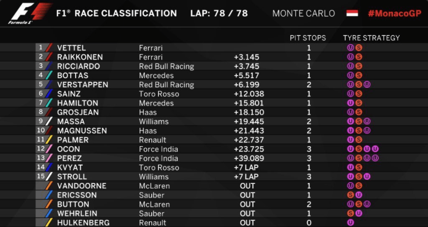Click the position 9 badge for Massa
Viewport: 428px width, 227px height.
41,121
